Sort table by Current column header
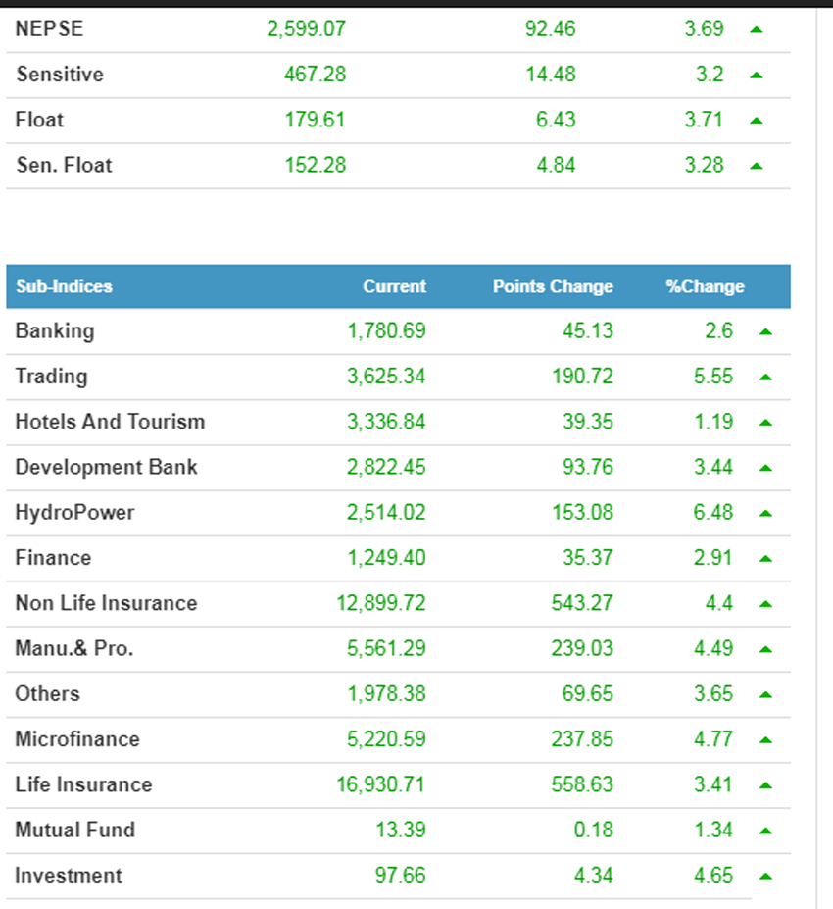This screenshot has width=833, height=909. coord(394,287)
